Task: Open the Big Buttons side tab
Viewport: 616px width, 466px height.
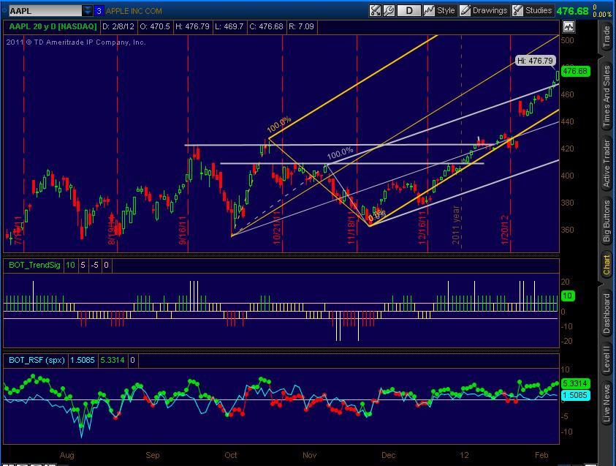Action: pyautogui.click(x=607, y=222)
